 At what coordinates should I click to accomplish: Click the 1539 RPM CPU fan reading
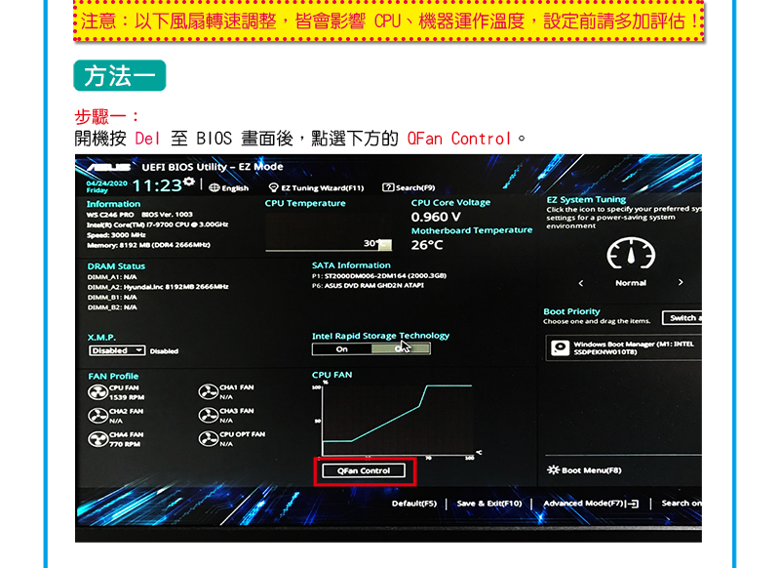pos(127,397)
